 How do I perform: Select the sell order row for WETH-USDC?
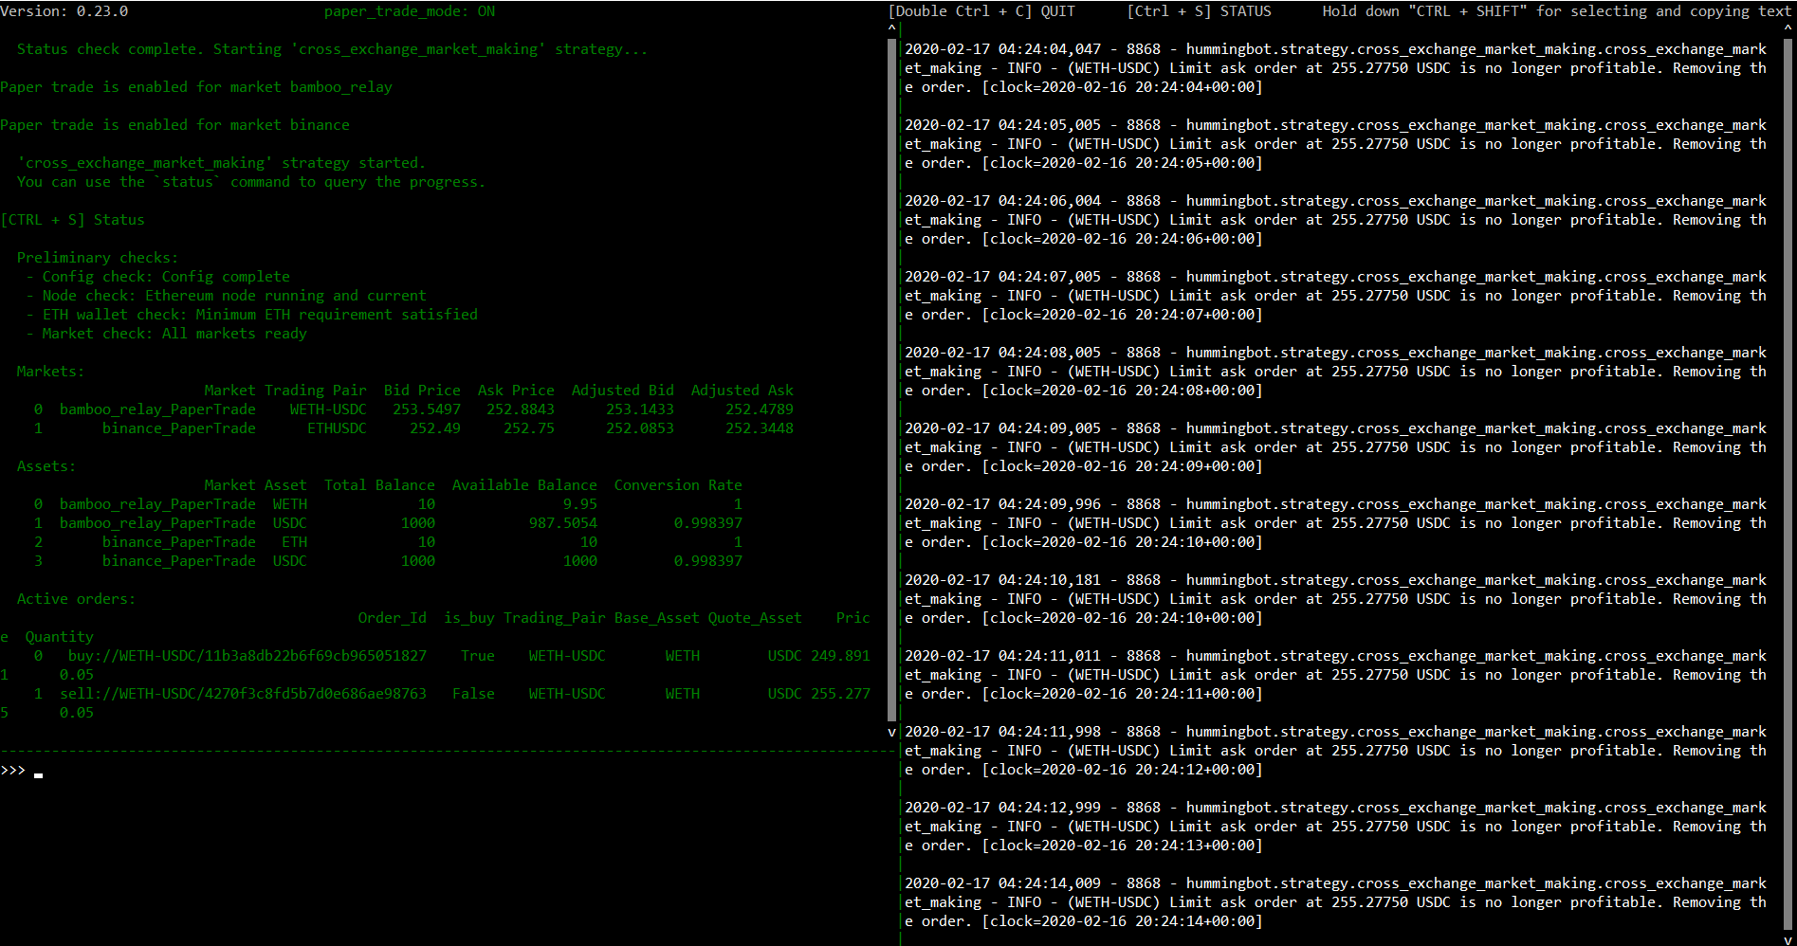(379, 693)
